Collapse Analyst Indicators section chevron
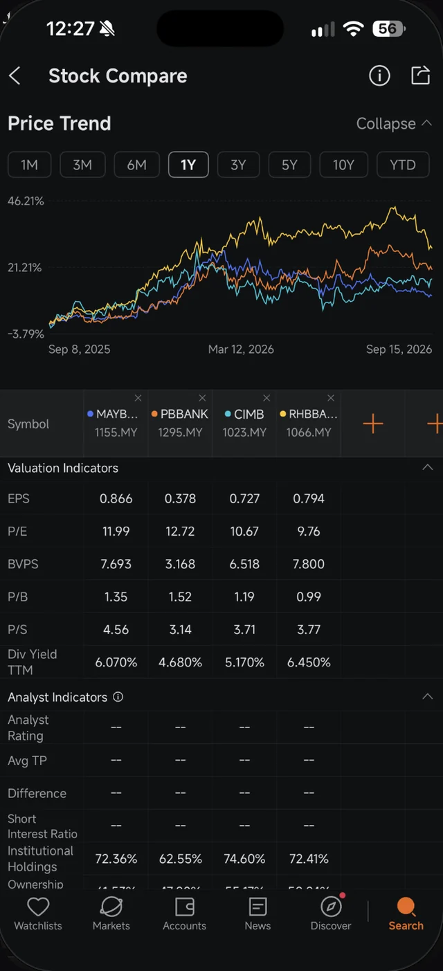 [x=427, y=697]
